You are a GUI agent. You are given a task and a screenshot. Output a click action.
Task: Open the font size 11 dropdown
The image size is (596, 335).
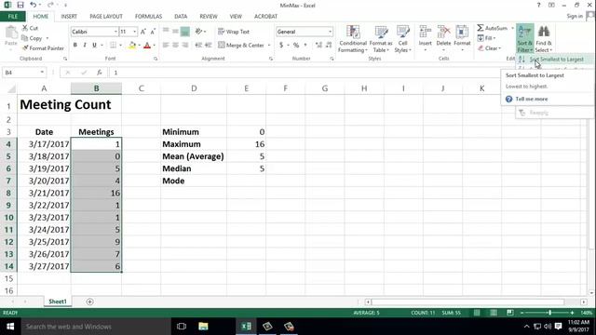tap(134, 32)
